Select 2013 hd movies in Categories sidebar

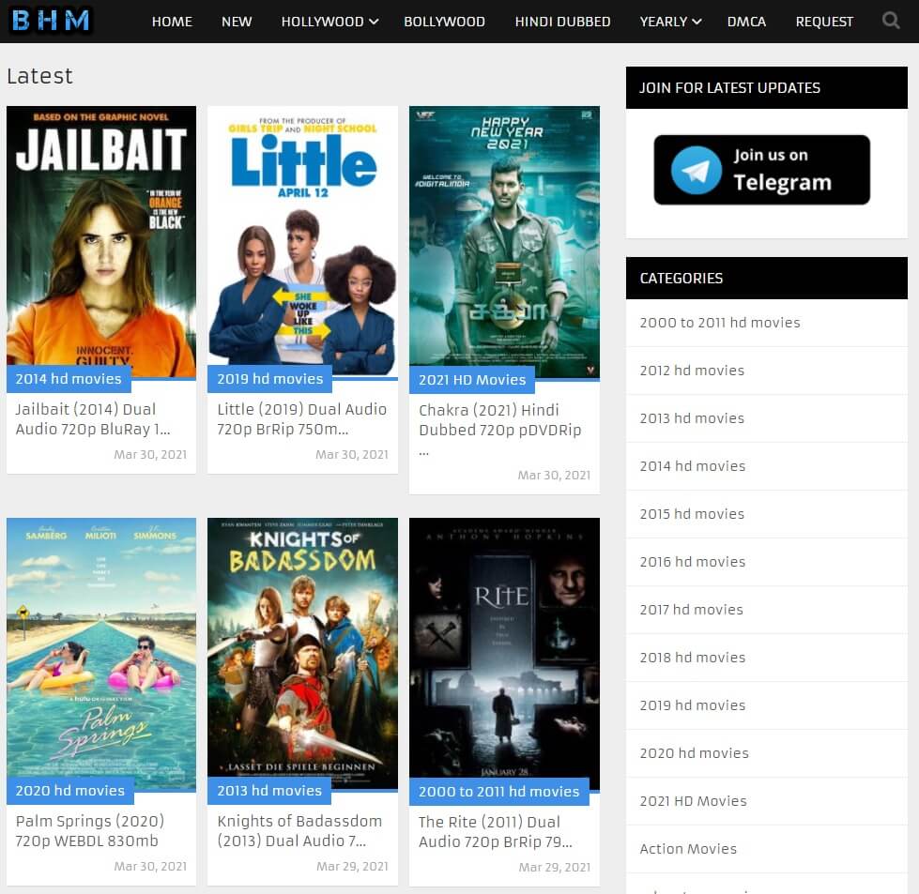(x=692, y=418)
